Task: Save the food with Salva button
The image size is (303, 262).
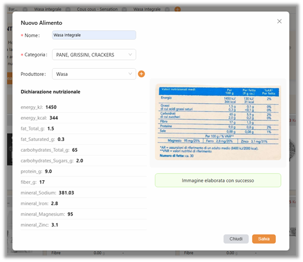Action: (264, 239)
